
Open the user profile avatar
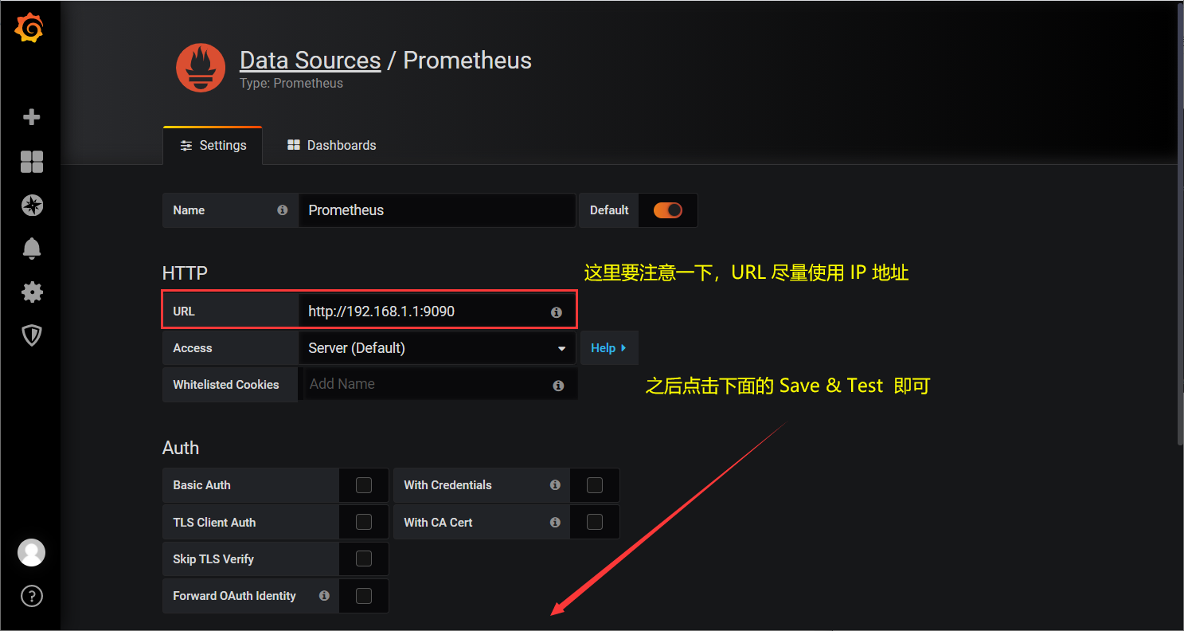coord(32,552)
